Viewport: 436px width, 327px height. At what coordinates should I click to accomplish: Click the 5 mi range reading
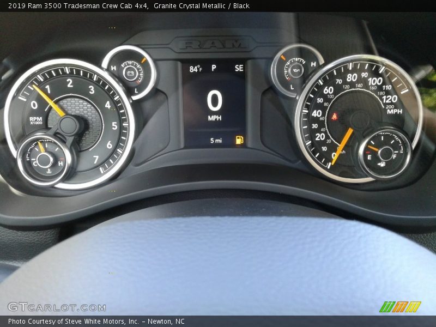(216, 141)
